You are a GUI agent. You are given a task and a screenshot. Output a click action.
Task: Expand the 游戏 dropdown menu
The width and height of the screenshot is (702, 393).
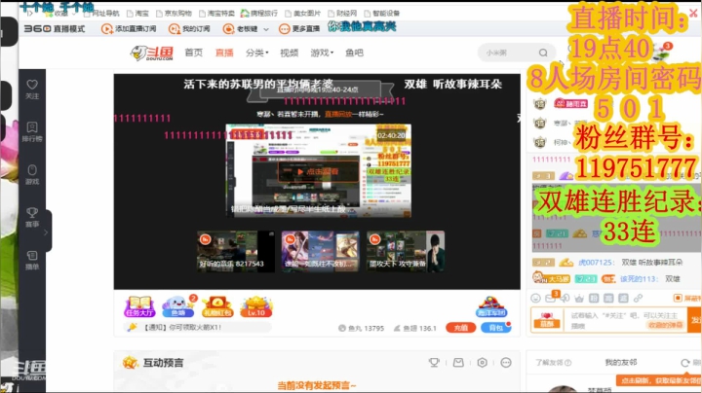click(322, 53)
